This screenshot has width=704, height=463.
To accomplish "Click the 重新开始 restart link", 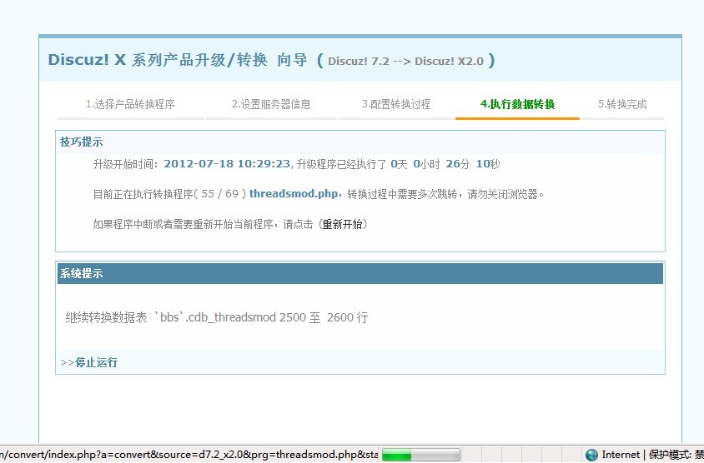I will pos(342,224).
